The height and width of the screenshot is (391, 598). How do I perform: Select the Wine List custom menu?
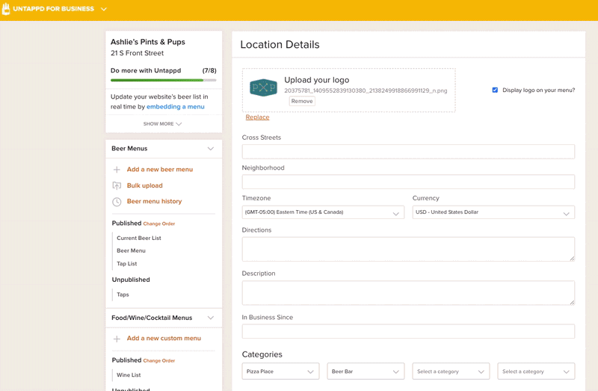point(129,375)
